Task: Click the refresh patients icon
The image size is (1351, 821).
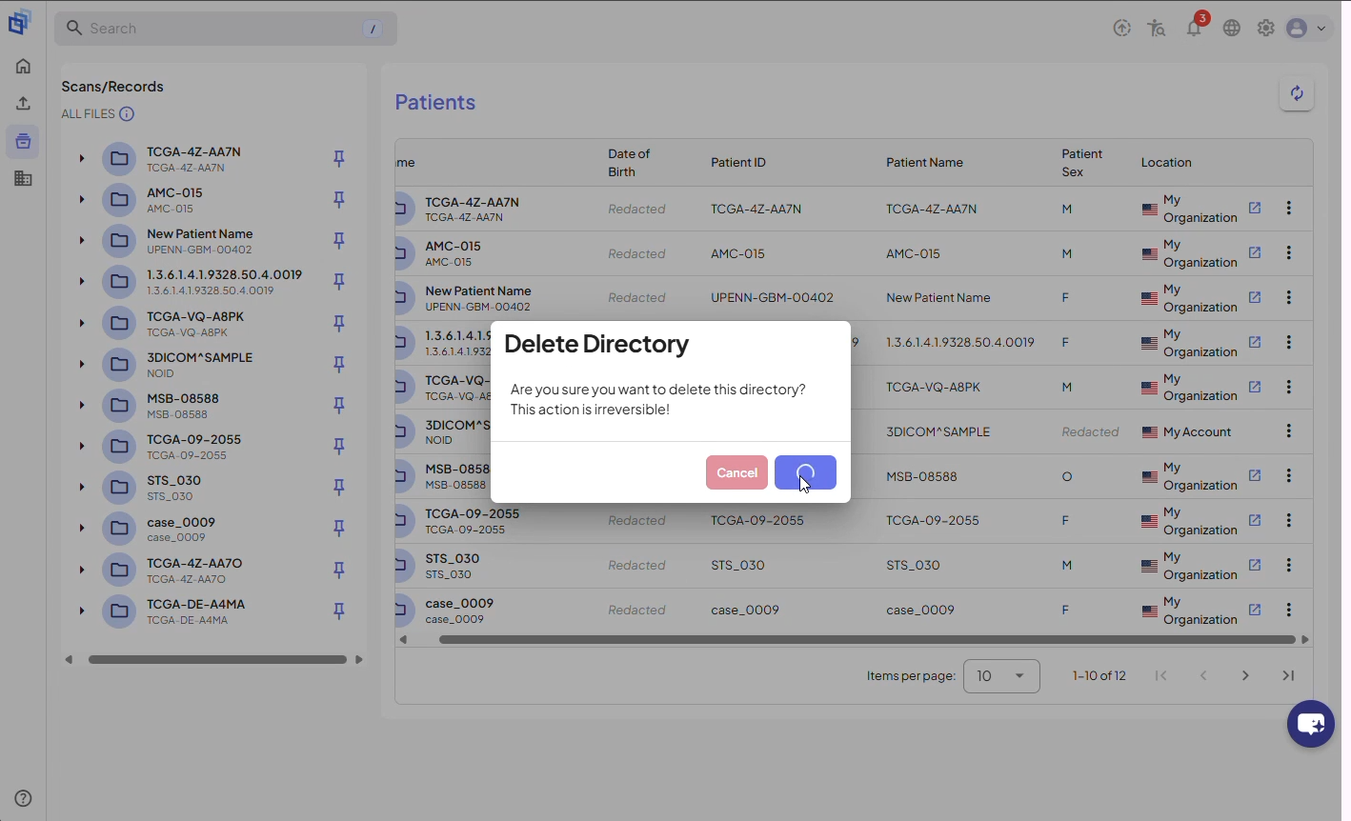Action: tap(1297, 93)
